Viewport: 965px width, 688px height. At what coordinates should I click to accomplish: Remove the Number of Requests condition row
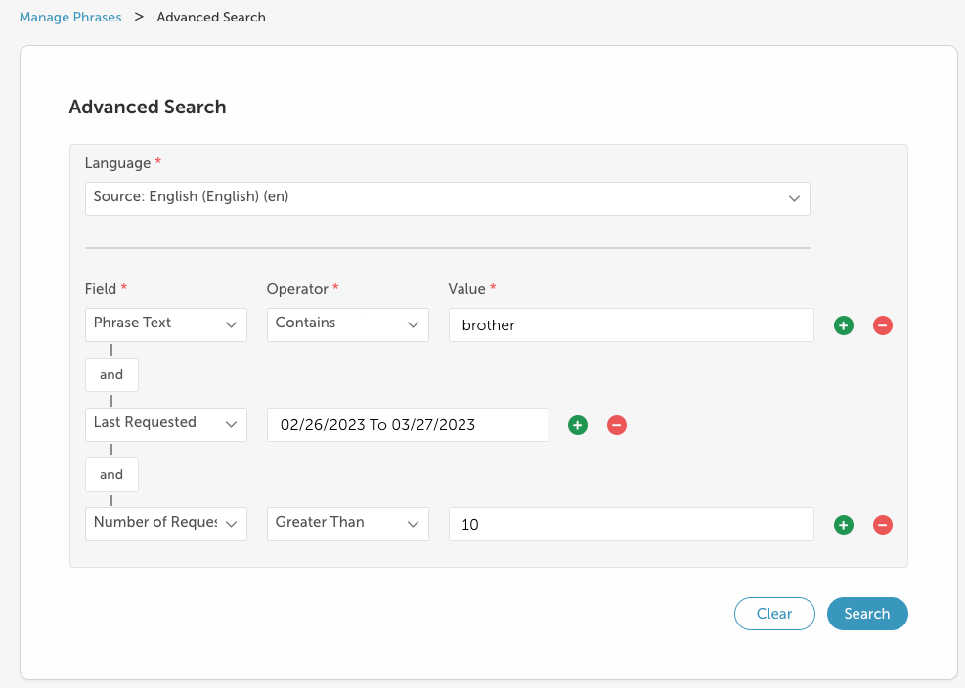click(883, 525)
